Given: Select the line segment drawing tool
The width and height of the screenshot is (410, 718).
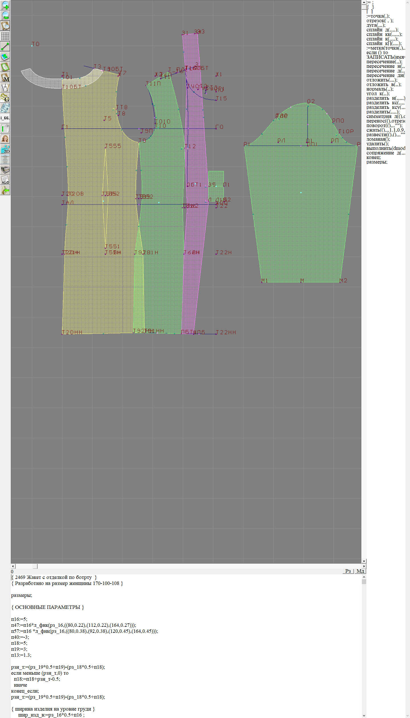Looking at the screenshot, I should pos(5,46).
